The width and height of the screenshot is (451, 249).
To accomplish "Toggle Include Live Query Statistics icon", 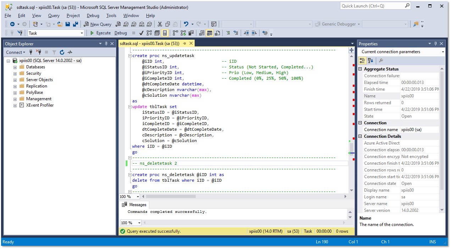I will [x=183, y=33].
